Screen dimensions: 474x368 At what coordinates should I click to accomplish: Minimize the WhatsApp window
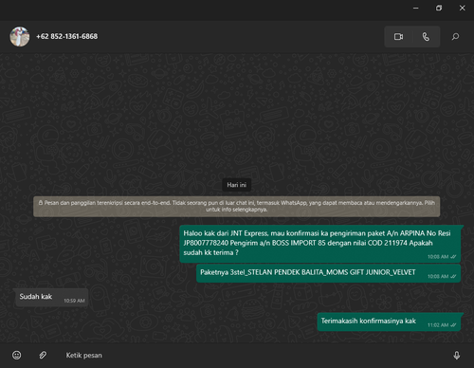(416, 8)
